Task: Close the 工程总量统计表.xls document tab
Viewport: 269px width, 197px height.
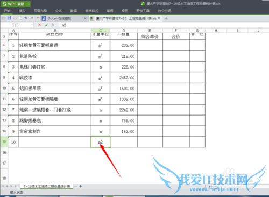Action: [159, 18]
